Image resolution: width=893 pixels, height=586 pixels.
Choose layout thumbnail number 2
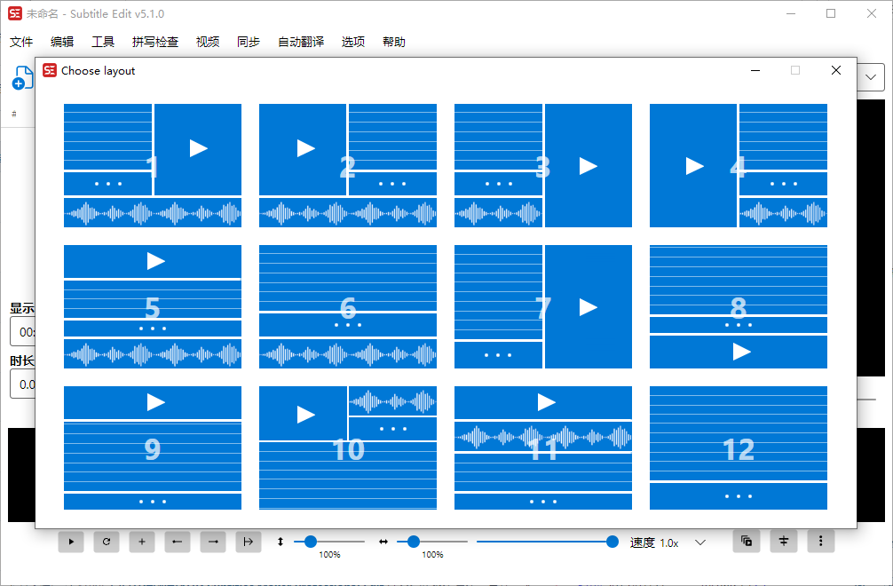[348, 165]
